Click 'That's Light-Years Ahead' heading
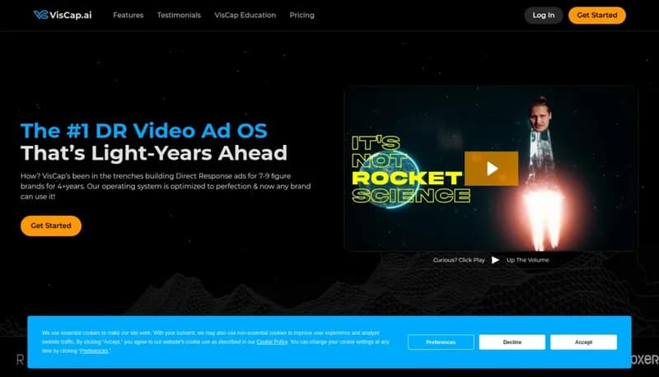Viewport: 659px width, 377px height. (154, 153)
